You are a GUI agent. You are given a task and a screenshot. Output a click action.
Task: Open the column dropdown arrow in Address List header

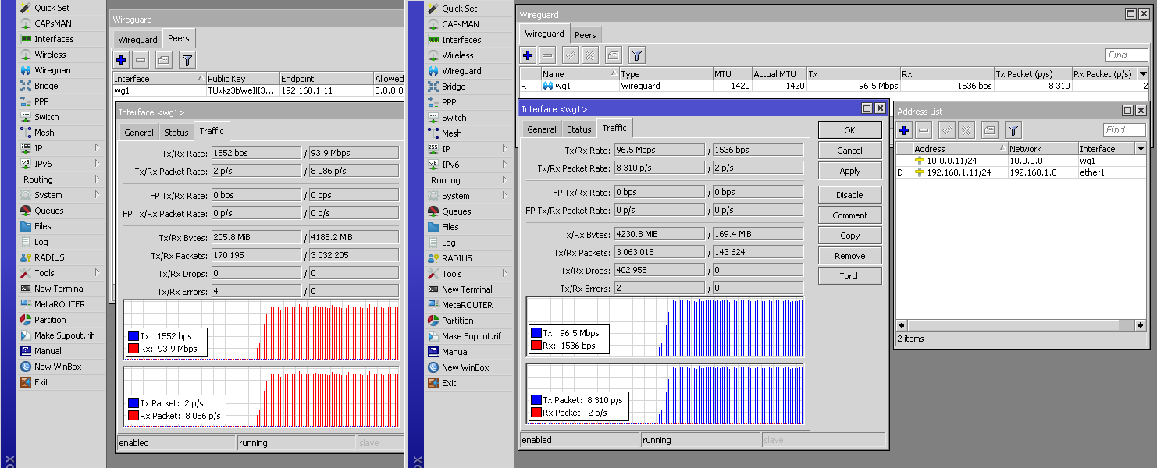1141,148
